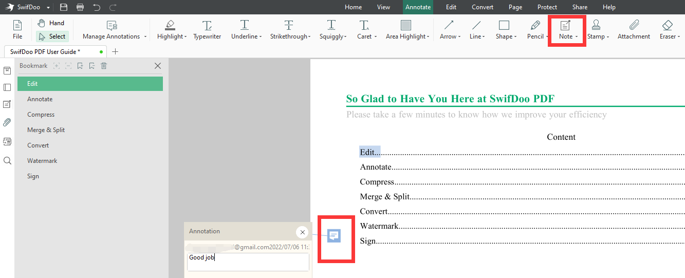The height and width of the screenshot is (278, 685).
Task: Select the Squiggly underline tool
Action: pyautogui.click(x=331, y=30)
